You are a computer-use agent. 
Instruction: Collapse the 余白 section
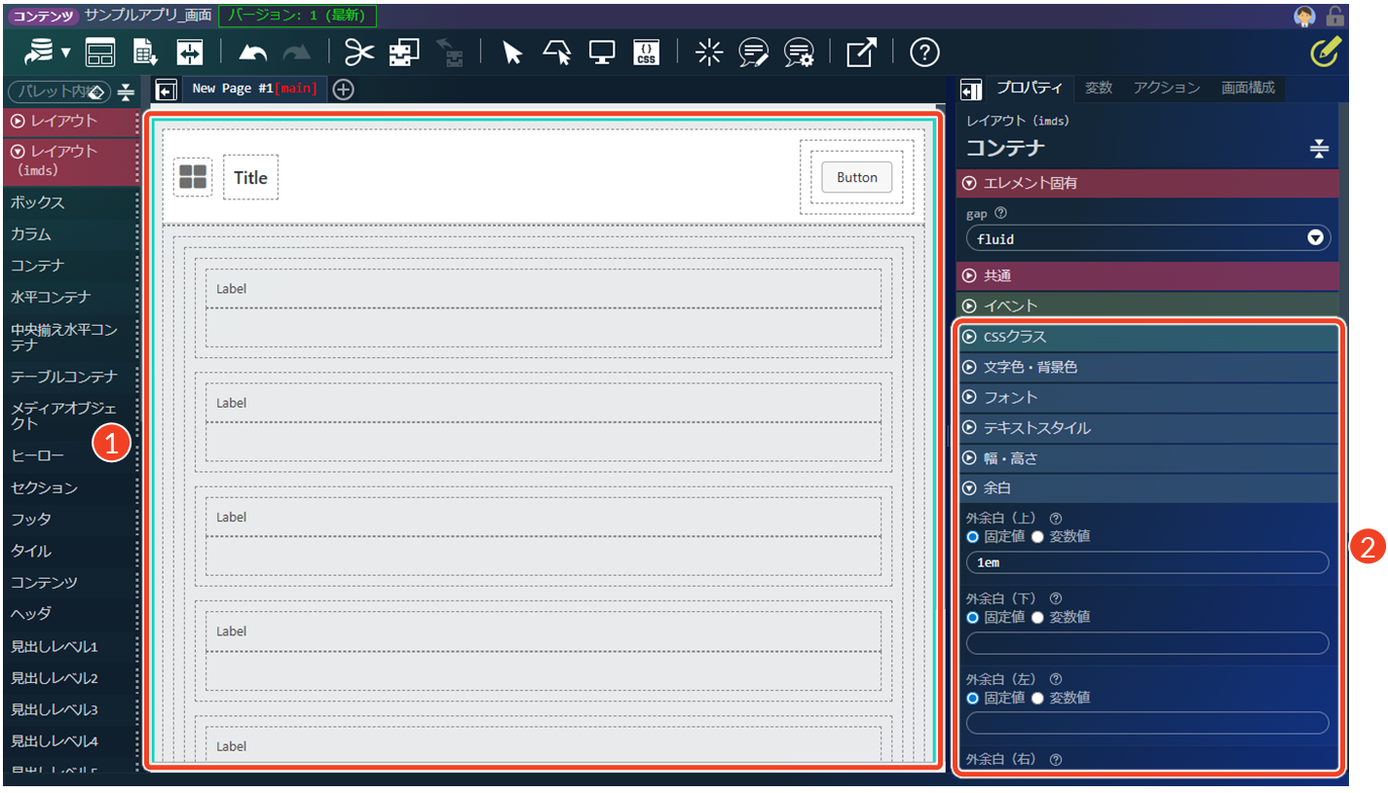(x=1148, y=488)
